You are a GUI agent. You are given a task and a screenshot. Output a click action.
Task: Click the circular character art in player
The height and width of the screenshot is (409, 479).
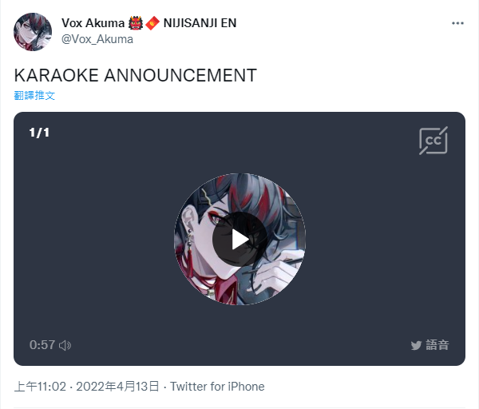click(x=239, y=239)
